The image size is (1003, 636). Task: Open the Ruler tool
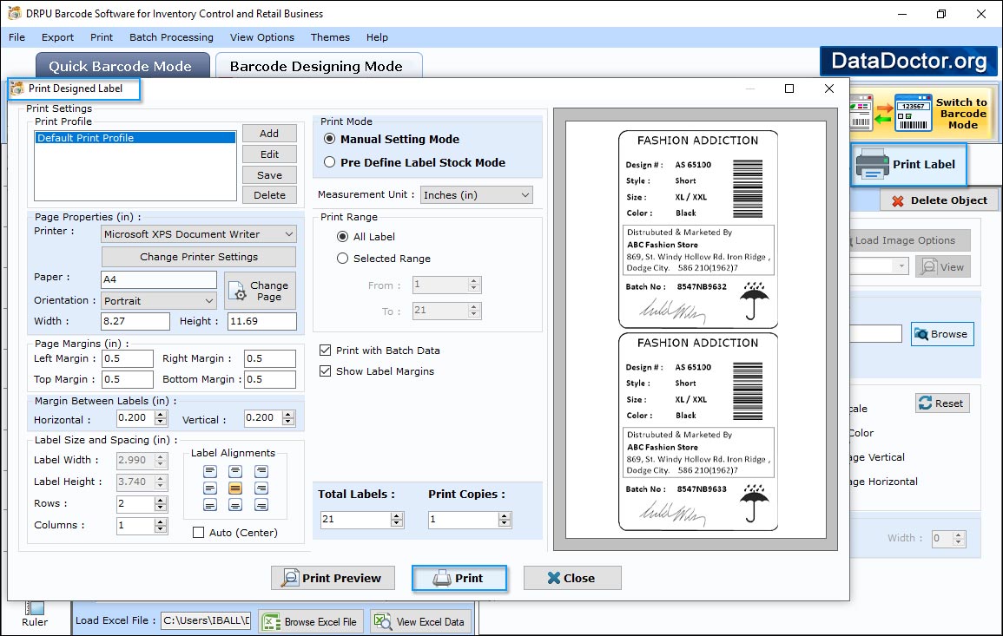35,614
